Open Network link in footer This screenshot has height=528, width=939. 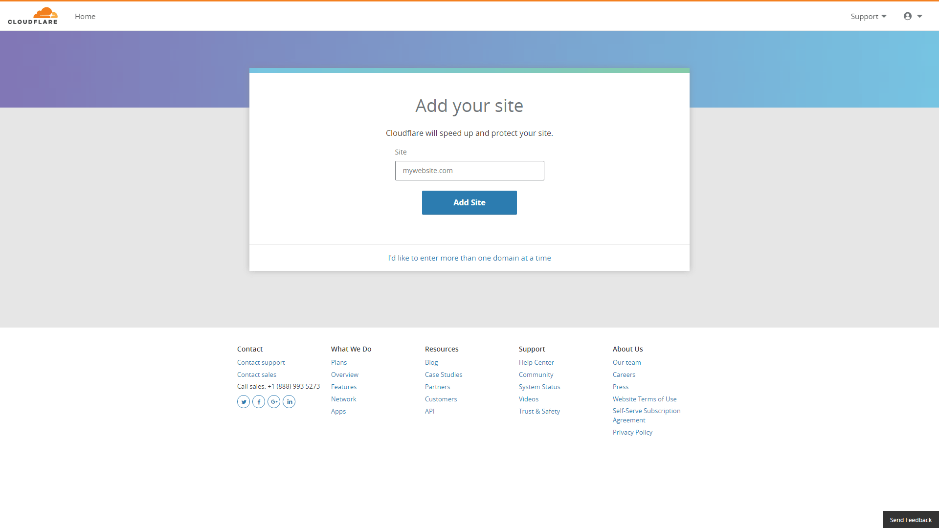pos(344,399)
